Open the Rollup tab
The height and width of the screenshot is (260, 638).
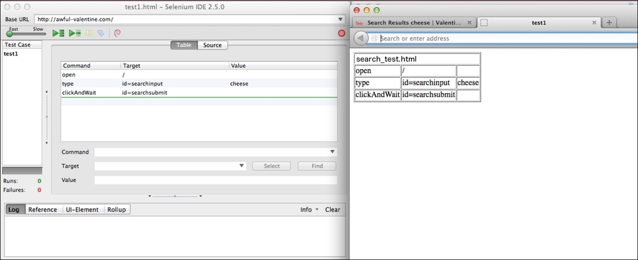click(x=116, y=210)
